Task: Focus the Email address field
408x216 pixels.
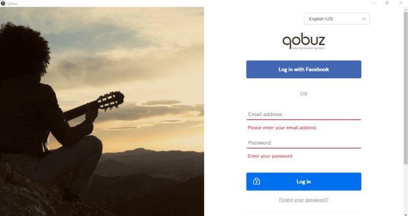Action: coord(303,114)
